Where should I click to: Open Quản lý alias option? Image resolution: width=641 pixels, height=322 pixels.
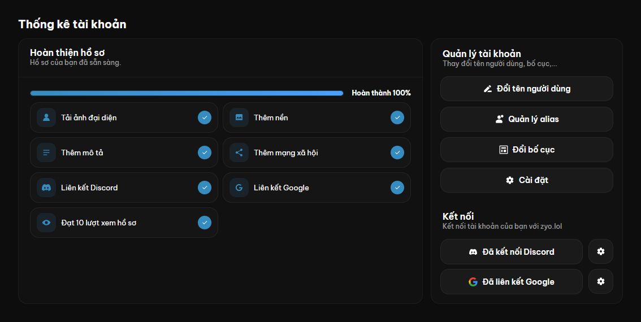tap(527, 119)
